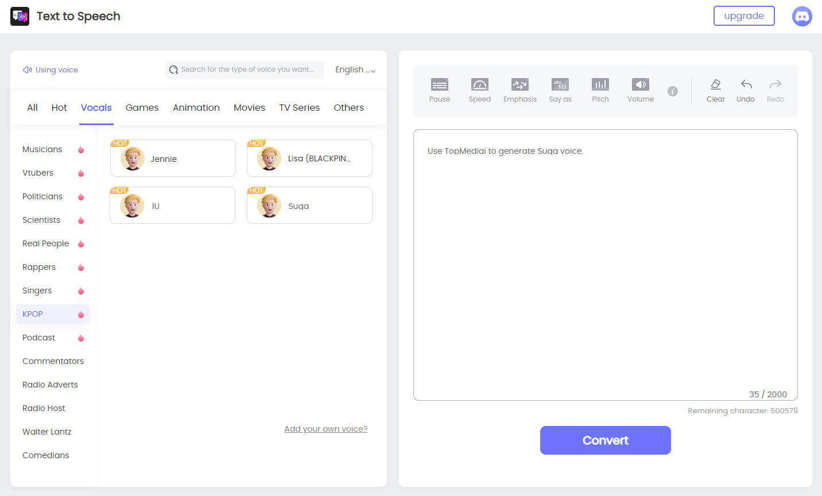The width and height of the screenshot is (822, 496).
Task: Open the TV Series tab
Action: tap(299, 107)
